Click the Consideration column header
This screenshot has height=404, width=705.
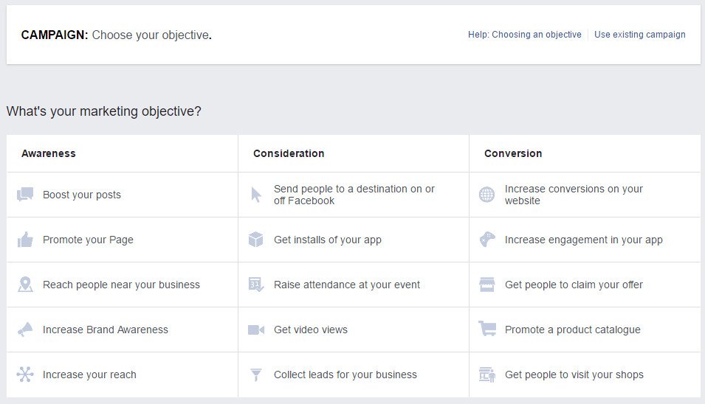(x=289, y=153)
